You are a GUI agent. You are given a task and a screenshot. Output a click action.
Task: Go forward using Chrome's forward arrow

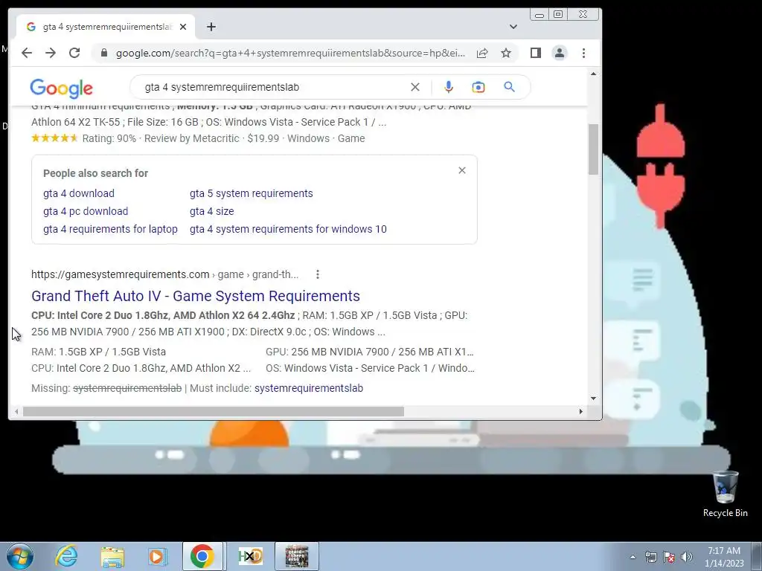coord(51,53)
